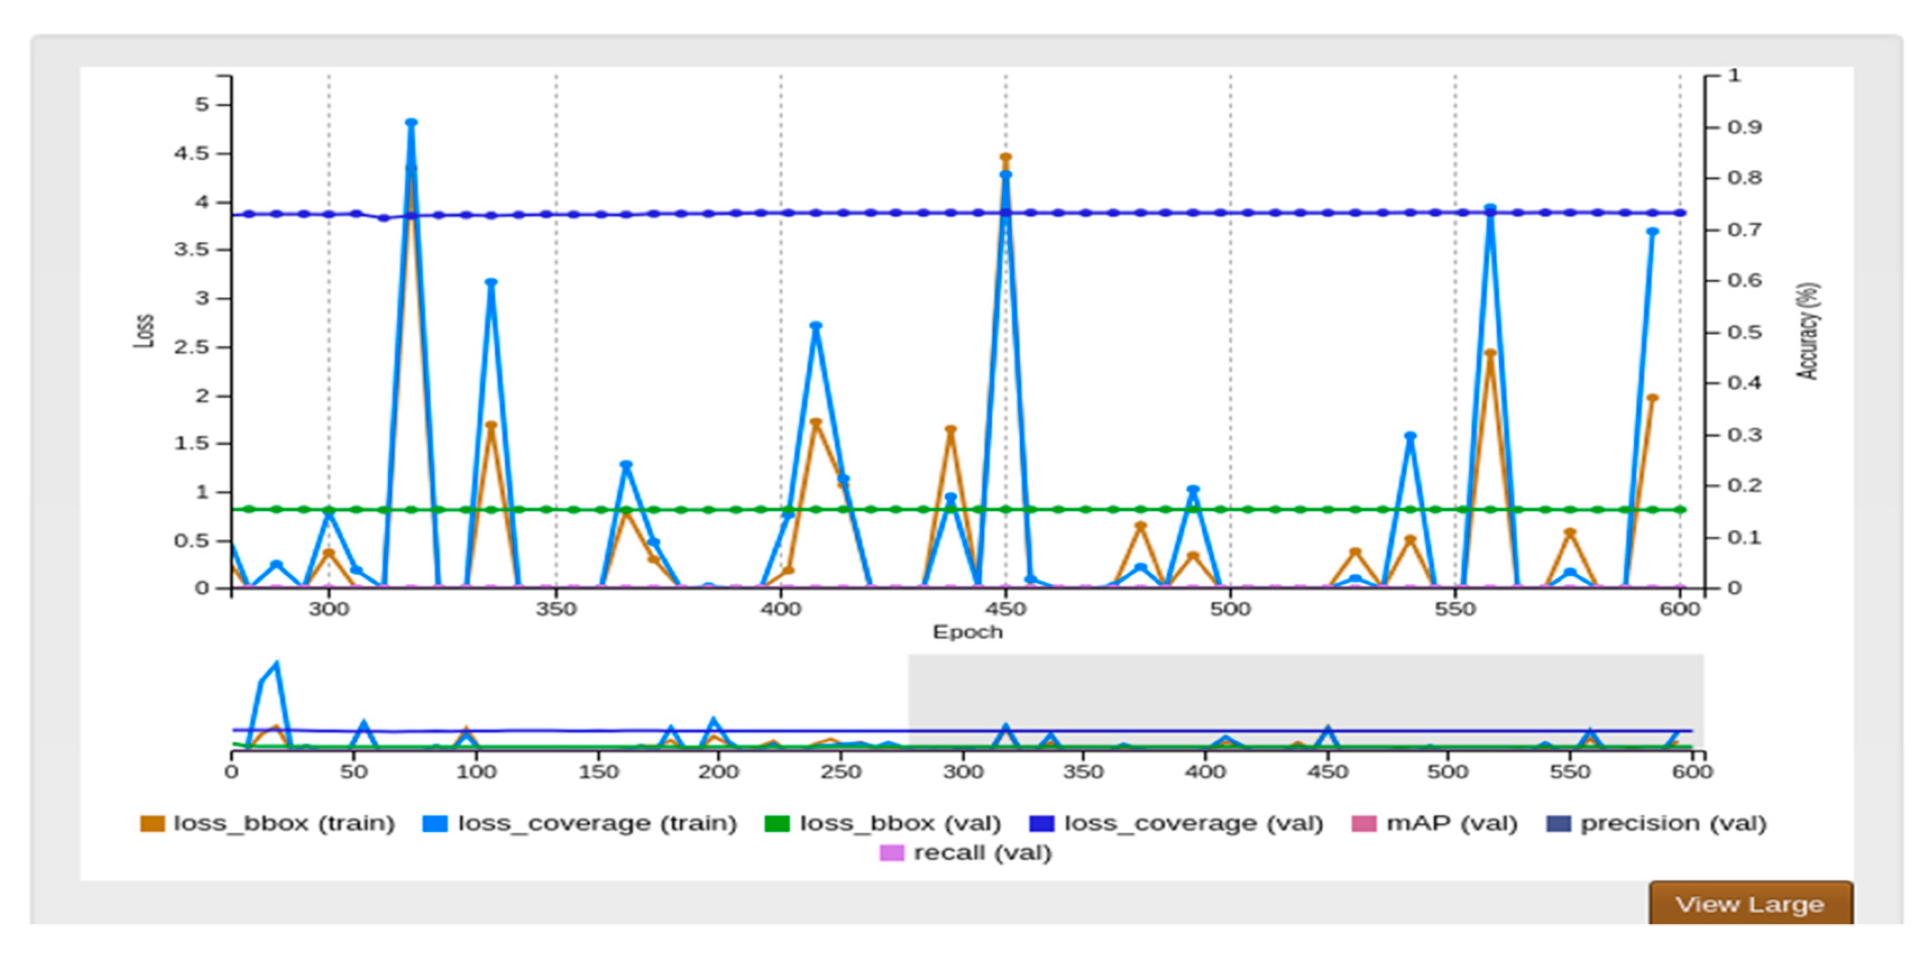This screenshot has width=1924, height=953.
Task: Click the last loss_coverage (train) point near 594
Action: [x=1652, y=232]
